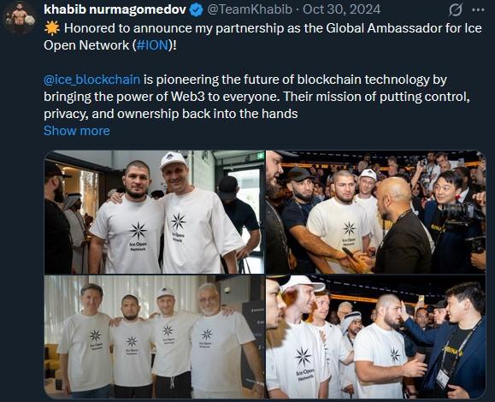Open bottom-left photo of four men
Viewport: 495px width, 402px height.
pos(154,337)
